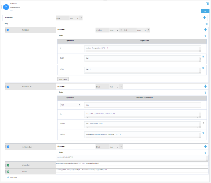This screenshot has width=211, height=183.
Task: Open the multiplierSum Body menu icon
Action: tap(205, 153)
